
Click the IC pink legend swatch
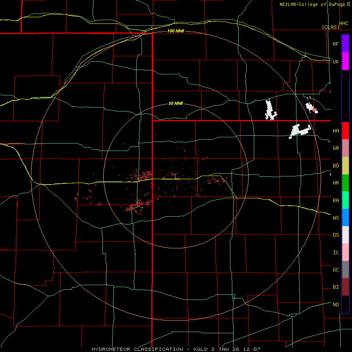(x=345, y=252)
